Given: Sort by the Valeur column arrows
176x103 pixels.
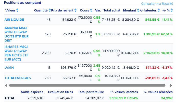Looking at the screenshot, I should pos(17,10).
